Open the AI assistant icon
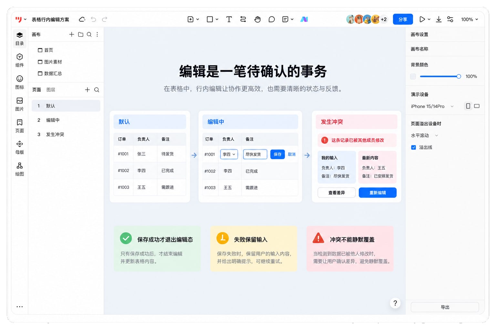The height and width of the screenshot is (330, 496). (x=304, y=19)
